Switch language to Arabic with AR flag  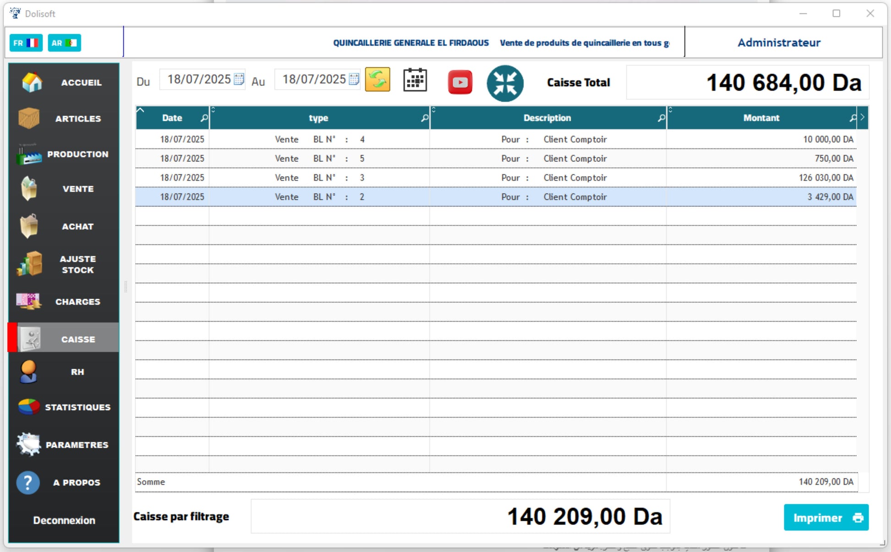point(64,43)
